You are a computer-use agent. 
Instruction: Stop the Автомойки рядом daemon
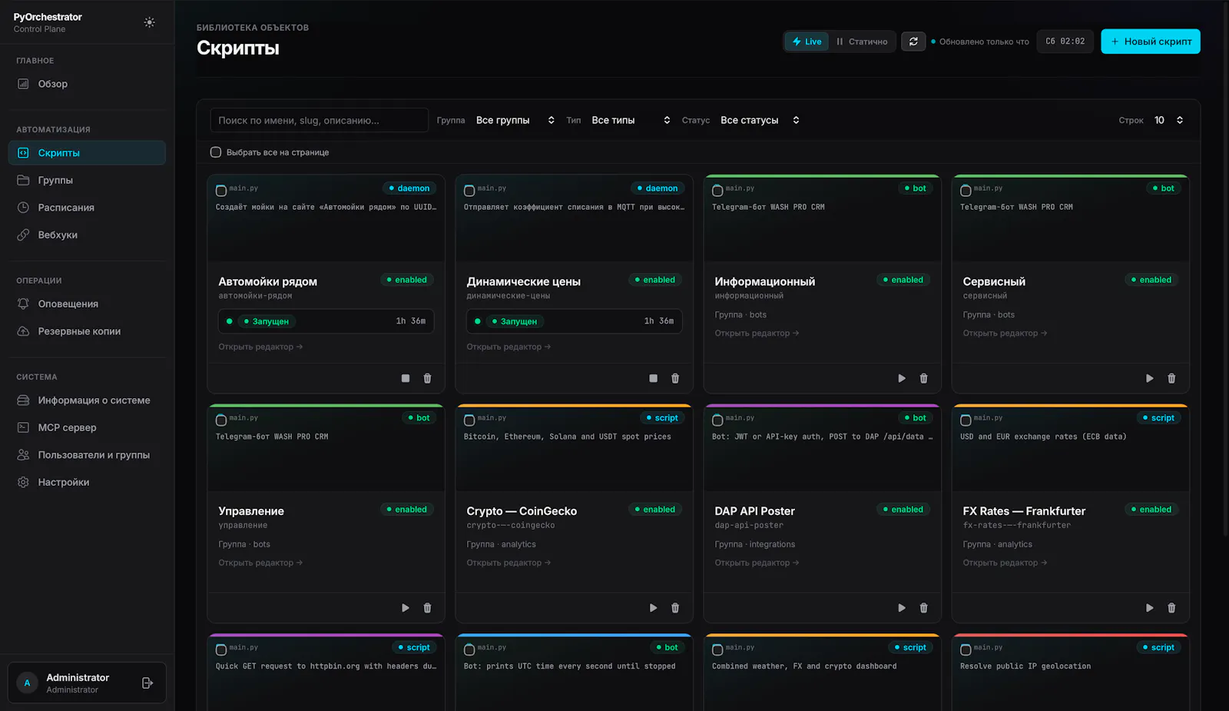[406, 378]
